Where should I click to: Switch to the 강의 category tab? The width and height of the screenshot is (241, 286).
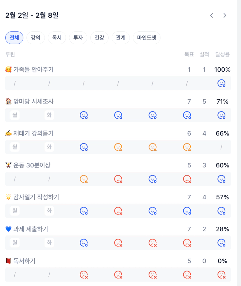point(36,38)
